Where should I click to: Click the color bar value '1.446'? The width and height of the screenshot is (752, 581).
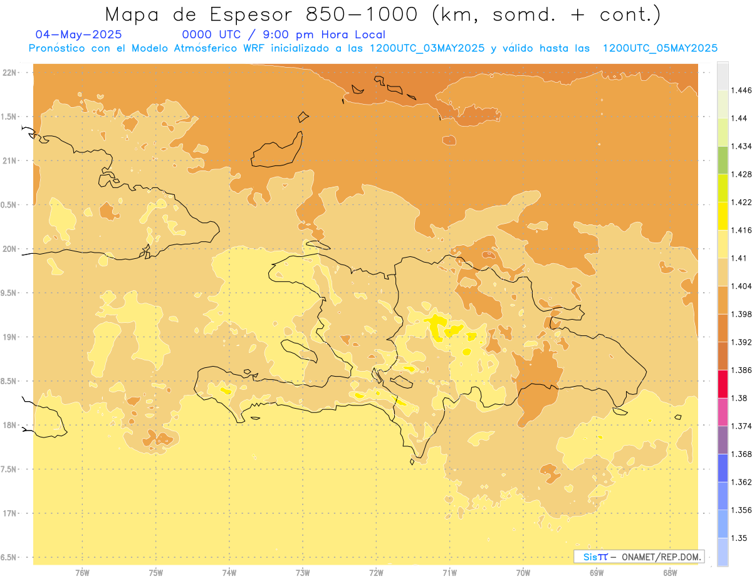[x=741, y=90]
